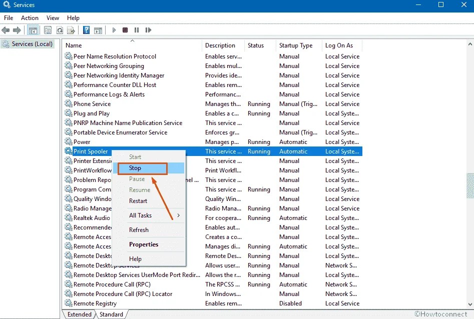Open Properties using the toolbar icon
This screenshot has height=319, width=474.
pyautogui.click(x=48, y=30)
